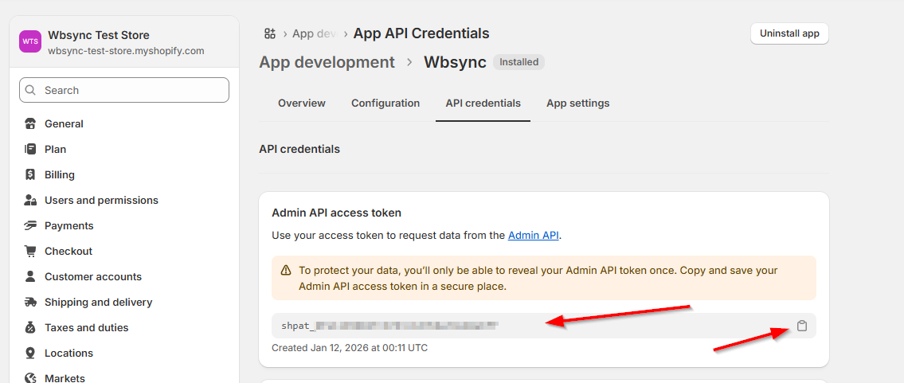Navigate to Locations settings

pos(68,354)
